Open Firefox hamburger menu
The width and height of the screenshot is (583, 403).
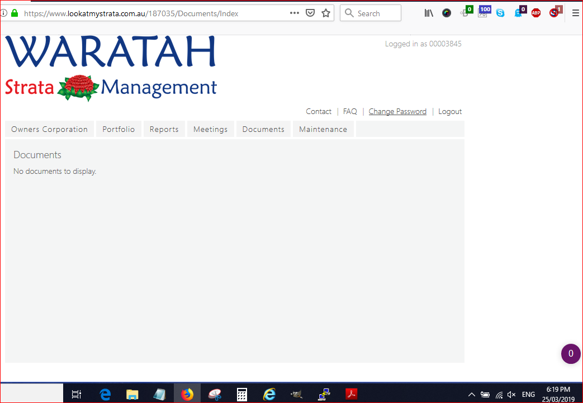pos(575,13)
